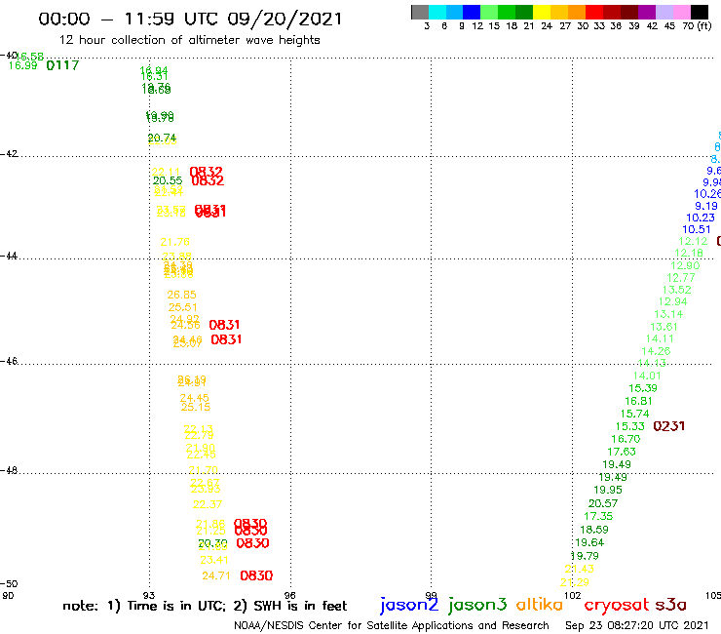Click the latitude axis label -48

(x=9, y=470)
